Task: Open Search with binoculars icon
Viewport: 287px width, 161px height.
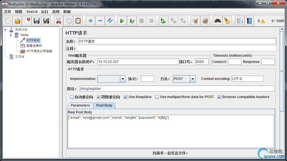Action: (x=218, y=21)
